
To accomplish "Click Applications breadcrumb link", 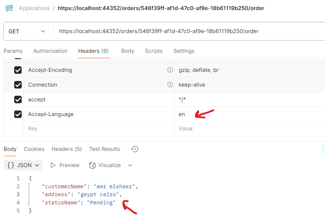I will [34, 8].
